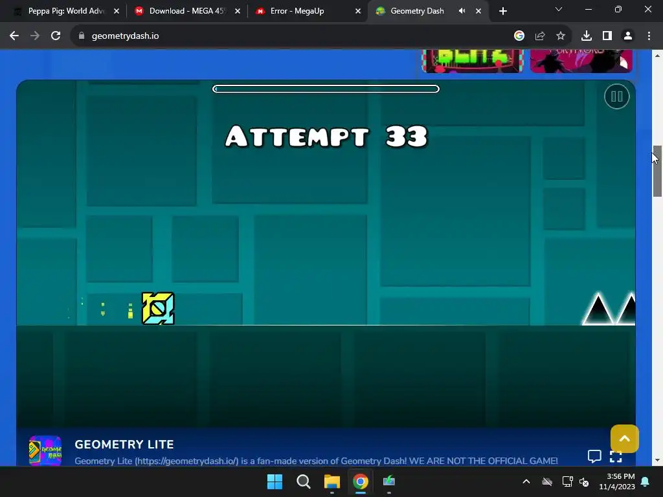Image resolution: width=663 pixels, height=497 pixels.
Task: Click the GEOMETRY LITE heading
Action: 124,445
